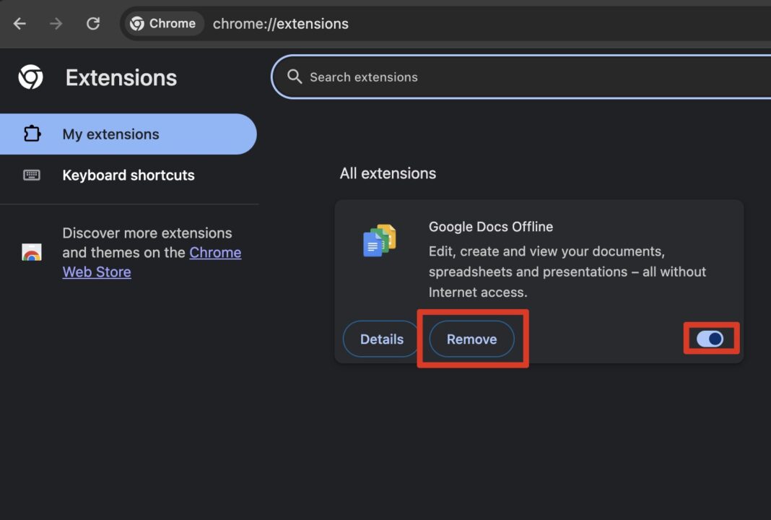Click the Chrome badge in the address bar
This screenshot has height=520, width=771.
162,23
